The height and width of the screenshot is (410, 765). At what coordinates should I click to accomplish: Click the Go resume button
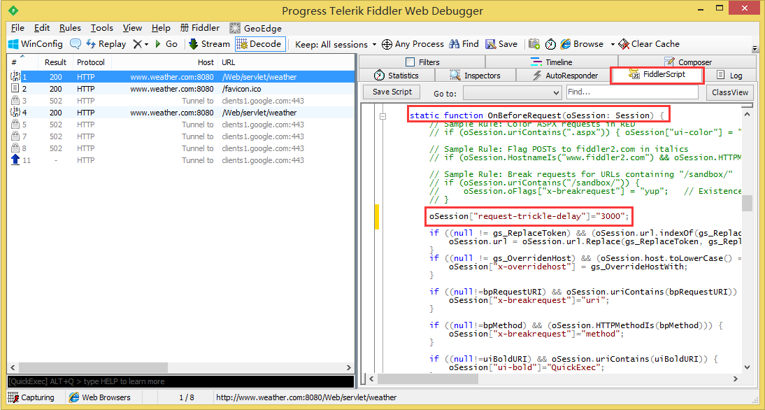coord(166,44)
